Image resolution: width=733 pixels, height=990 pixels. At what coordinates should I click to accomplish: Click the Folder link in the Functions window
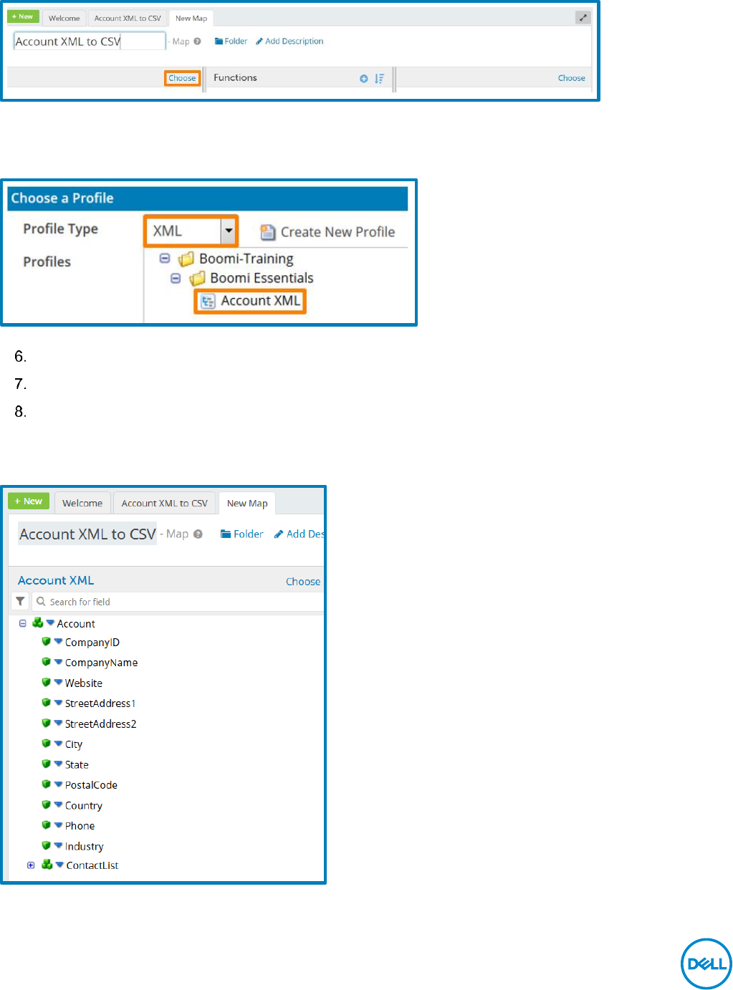click(231, 42)
